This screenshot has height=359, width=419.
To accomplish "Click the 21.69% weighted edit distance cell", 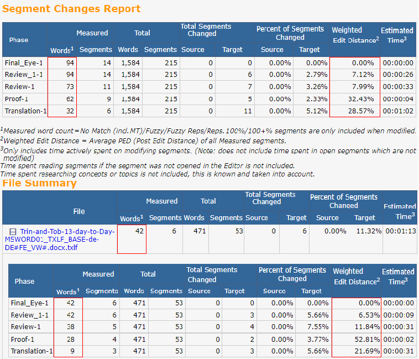I will tap(364, 351).
